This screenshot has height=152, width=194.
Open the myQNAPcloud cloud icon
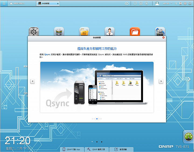(x=127, y=4)
